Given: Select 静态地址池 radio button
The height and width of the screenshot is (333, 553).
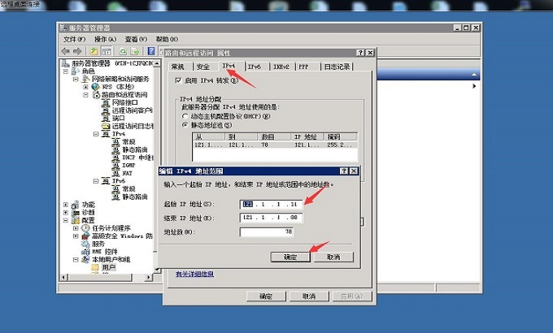Looking at the screenshot, I should coord(185,124).
